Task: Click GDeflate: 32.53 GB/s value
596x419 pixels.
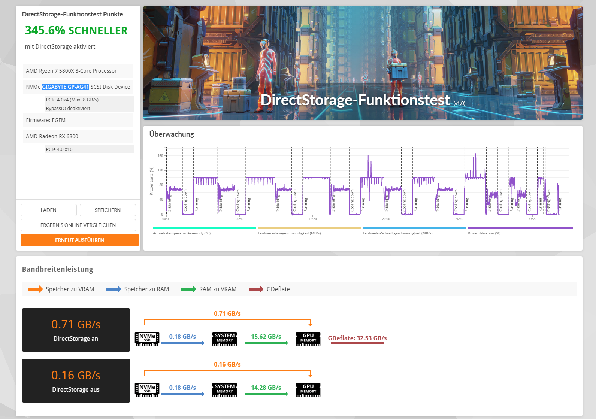Action: (x=357, y=338)
